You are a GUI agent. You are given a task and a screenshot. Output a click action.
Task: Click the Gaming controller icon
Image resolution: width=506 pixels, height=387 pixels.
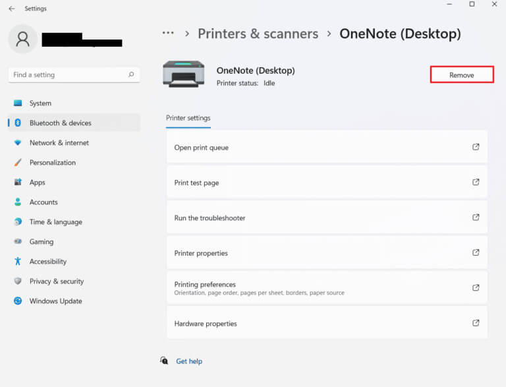point(18,241)
